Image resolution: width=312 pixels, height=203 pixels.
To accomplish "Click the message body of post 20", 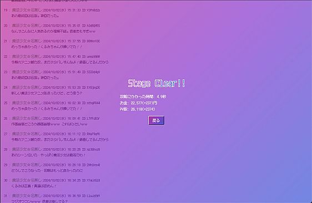I will pos(53,31).
